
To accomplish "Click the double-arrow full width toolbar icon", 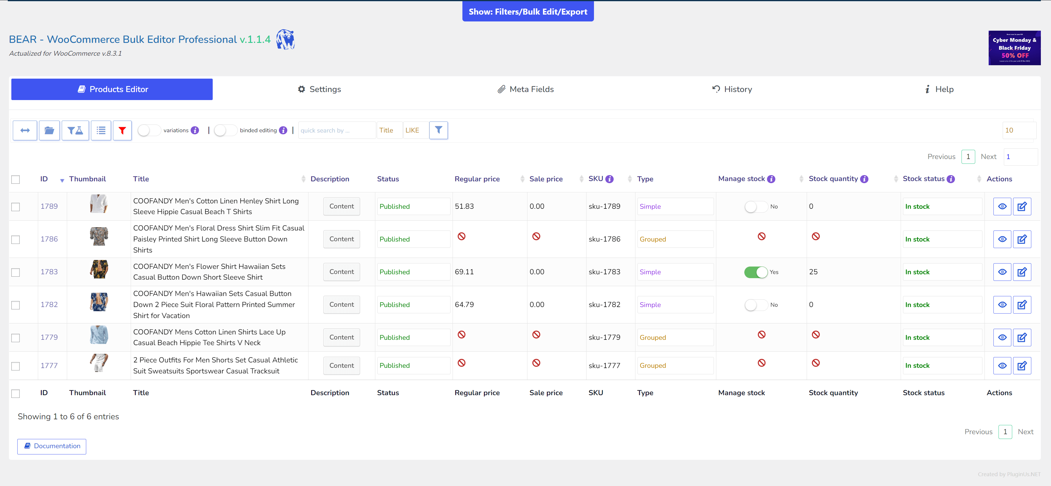I will [25, 130].
